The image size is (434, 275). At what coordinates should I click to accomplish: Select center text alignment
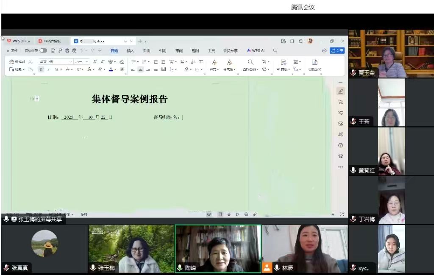140,69
